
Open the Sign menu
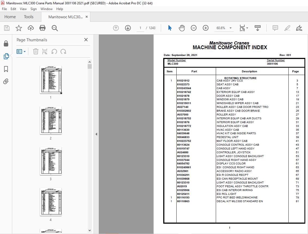(x=33, y=9)
